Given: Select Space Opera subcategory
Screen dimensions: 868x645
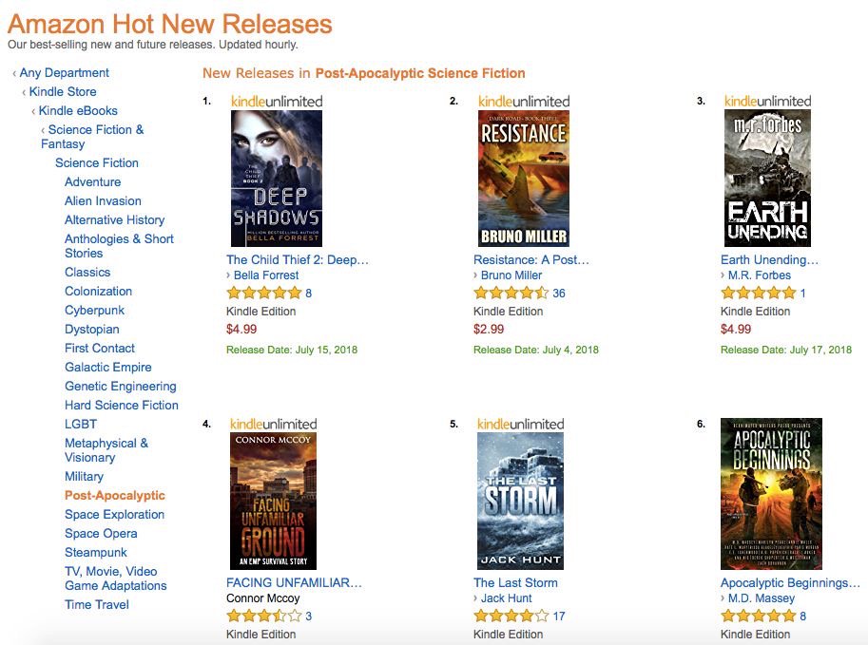Looking at the screenshot, I should pyautogui.click(x=101, y=533).
